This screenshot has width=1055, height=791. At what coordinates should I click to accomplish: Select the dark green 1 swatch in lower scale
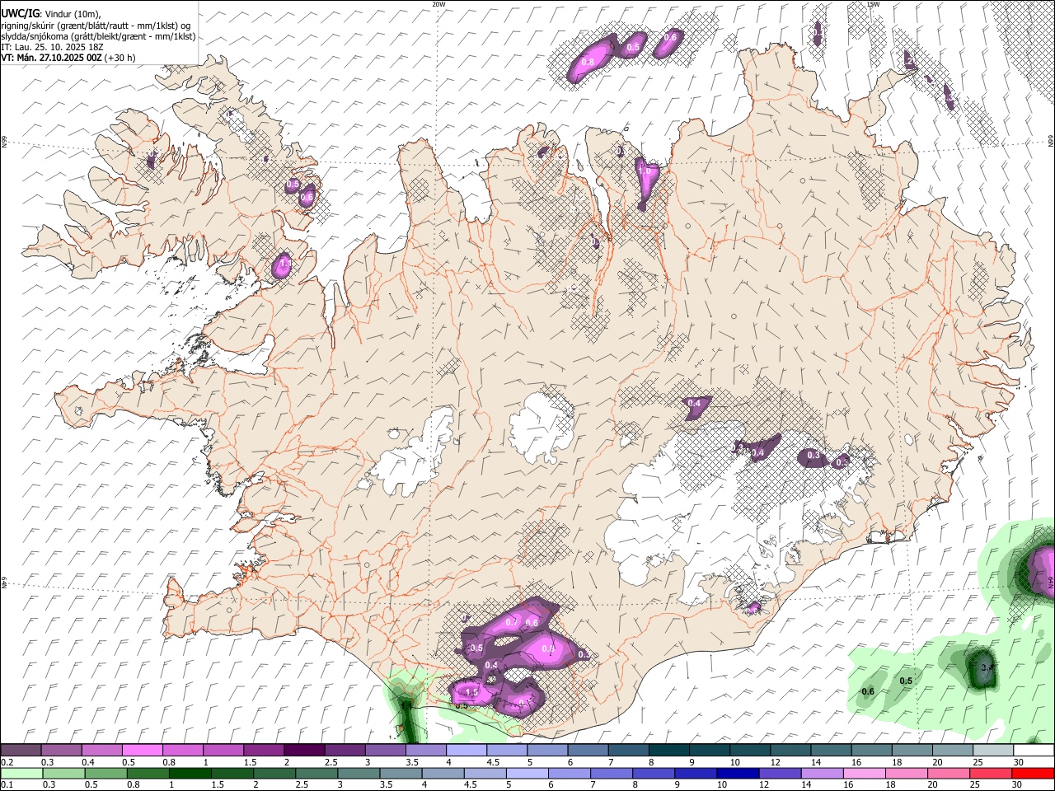190,773
